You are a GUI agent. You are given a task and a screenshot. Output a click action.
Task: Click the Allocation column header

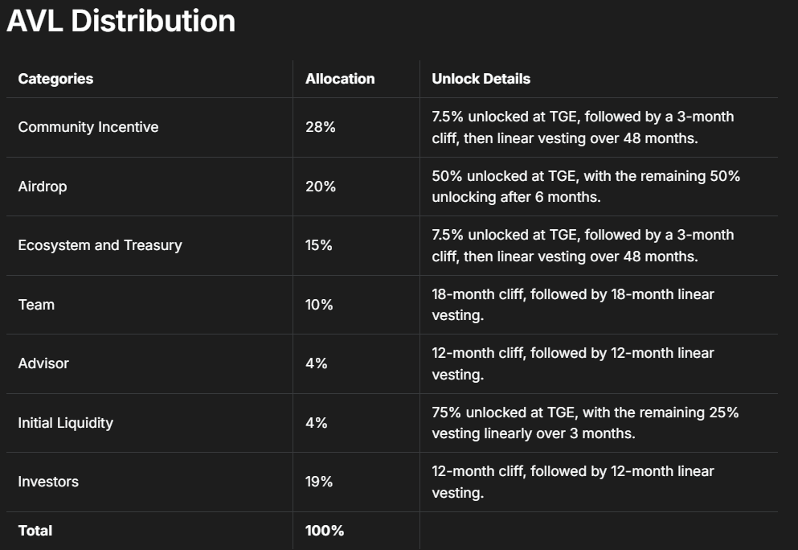tap(340, 79)
